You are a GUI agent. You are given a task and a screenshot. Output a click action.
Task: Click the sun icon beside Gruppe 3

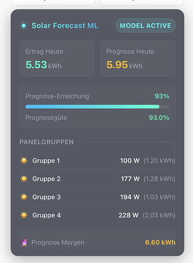(x=24, y=197)
